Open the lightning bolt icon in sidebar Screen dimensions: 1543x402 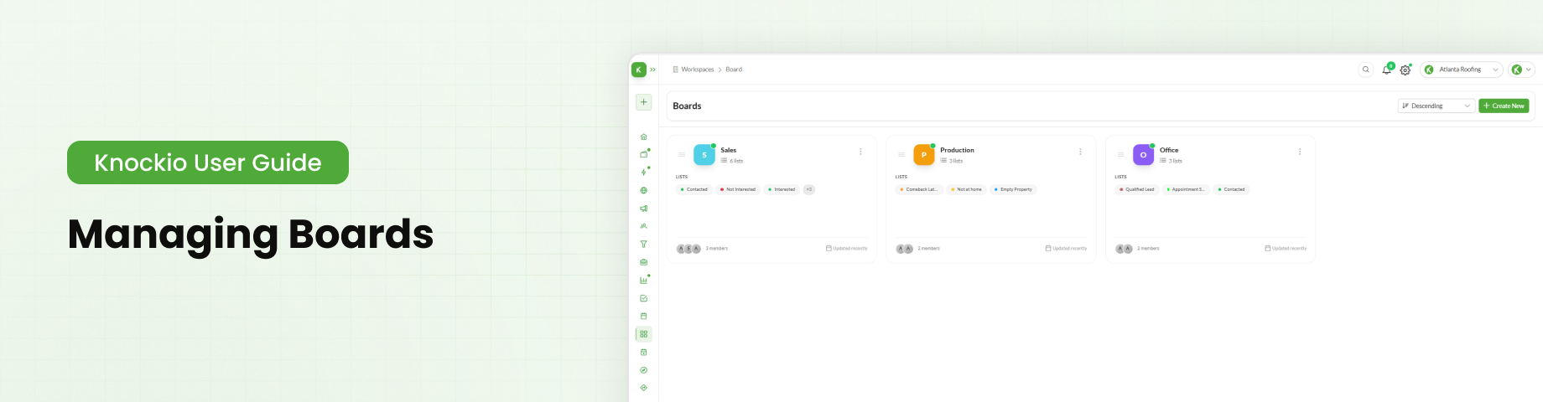[x=643, y=173]
